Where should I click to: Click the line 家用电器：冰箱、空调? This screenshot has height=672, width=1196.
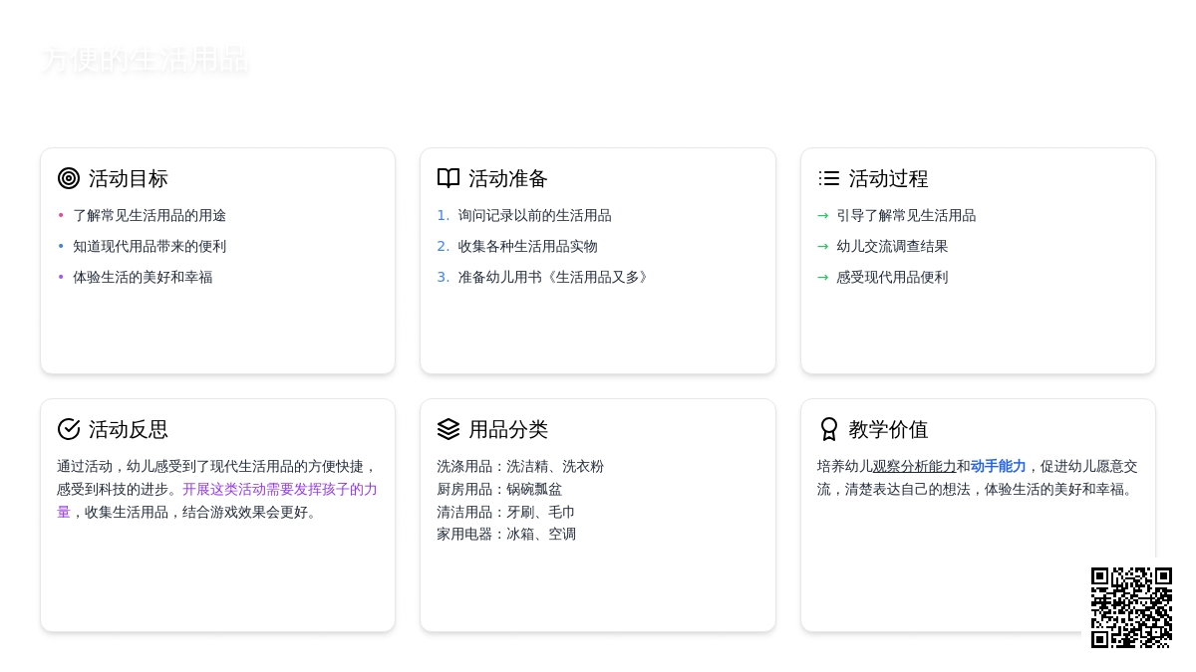[x=506, y=534]
